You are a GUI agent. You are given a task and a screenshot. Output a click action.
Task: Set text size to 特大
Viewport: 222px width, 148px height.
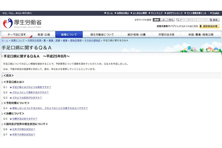click(x=170, y=20)
